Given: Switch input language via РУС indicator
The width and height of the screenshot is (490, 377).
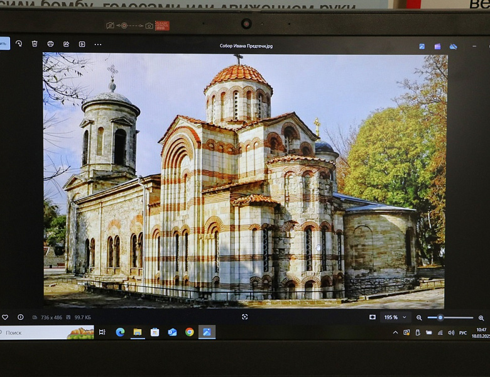Looking at the screenshot, I should (x=463, y=333).
